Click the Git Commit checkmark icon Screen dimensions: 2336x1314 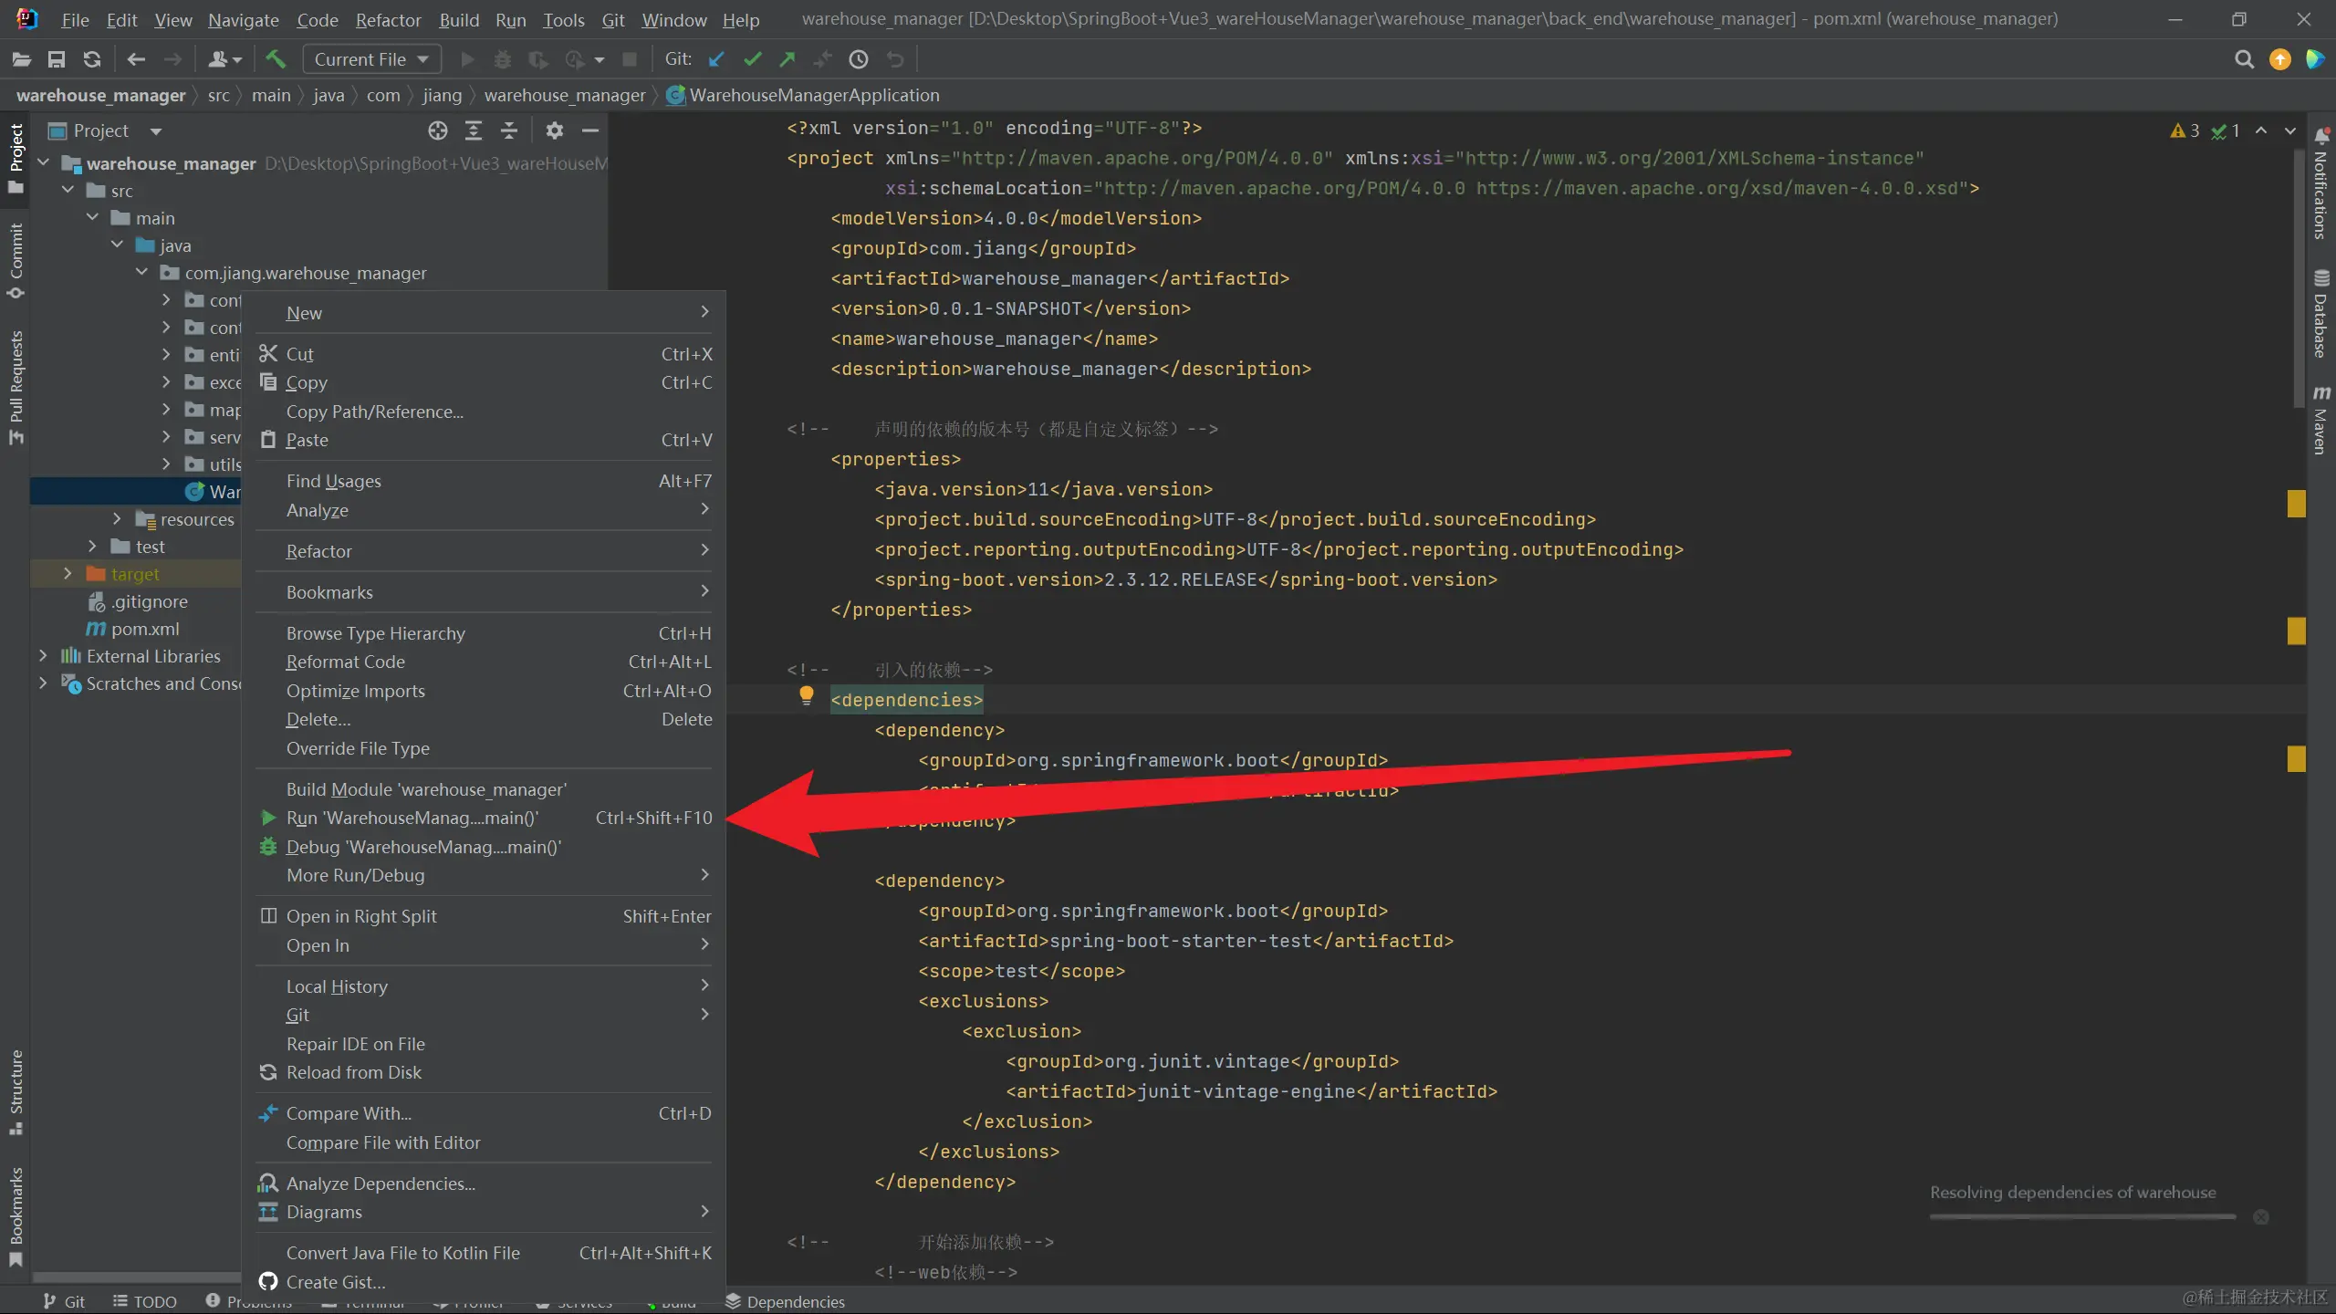(752, 59)
